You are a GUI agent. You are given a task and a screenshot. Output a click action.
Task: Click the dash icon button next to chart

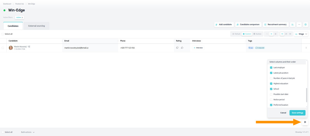click(299, 24)
